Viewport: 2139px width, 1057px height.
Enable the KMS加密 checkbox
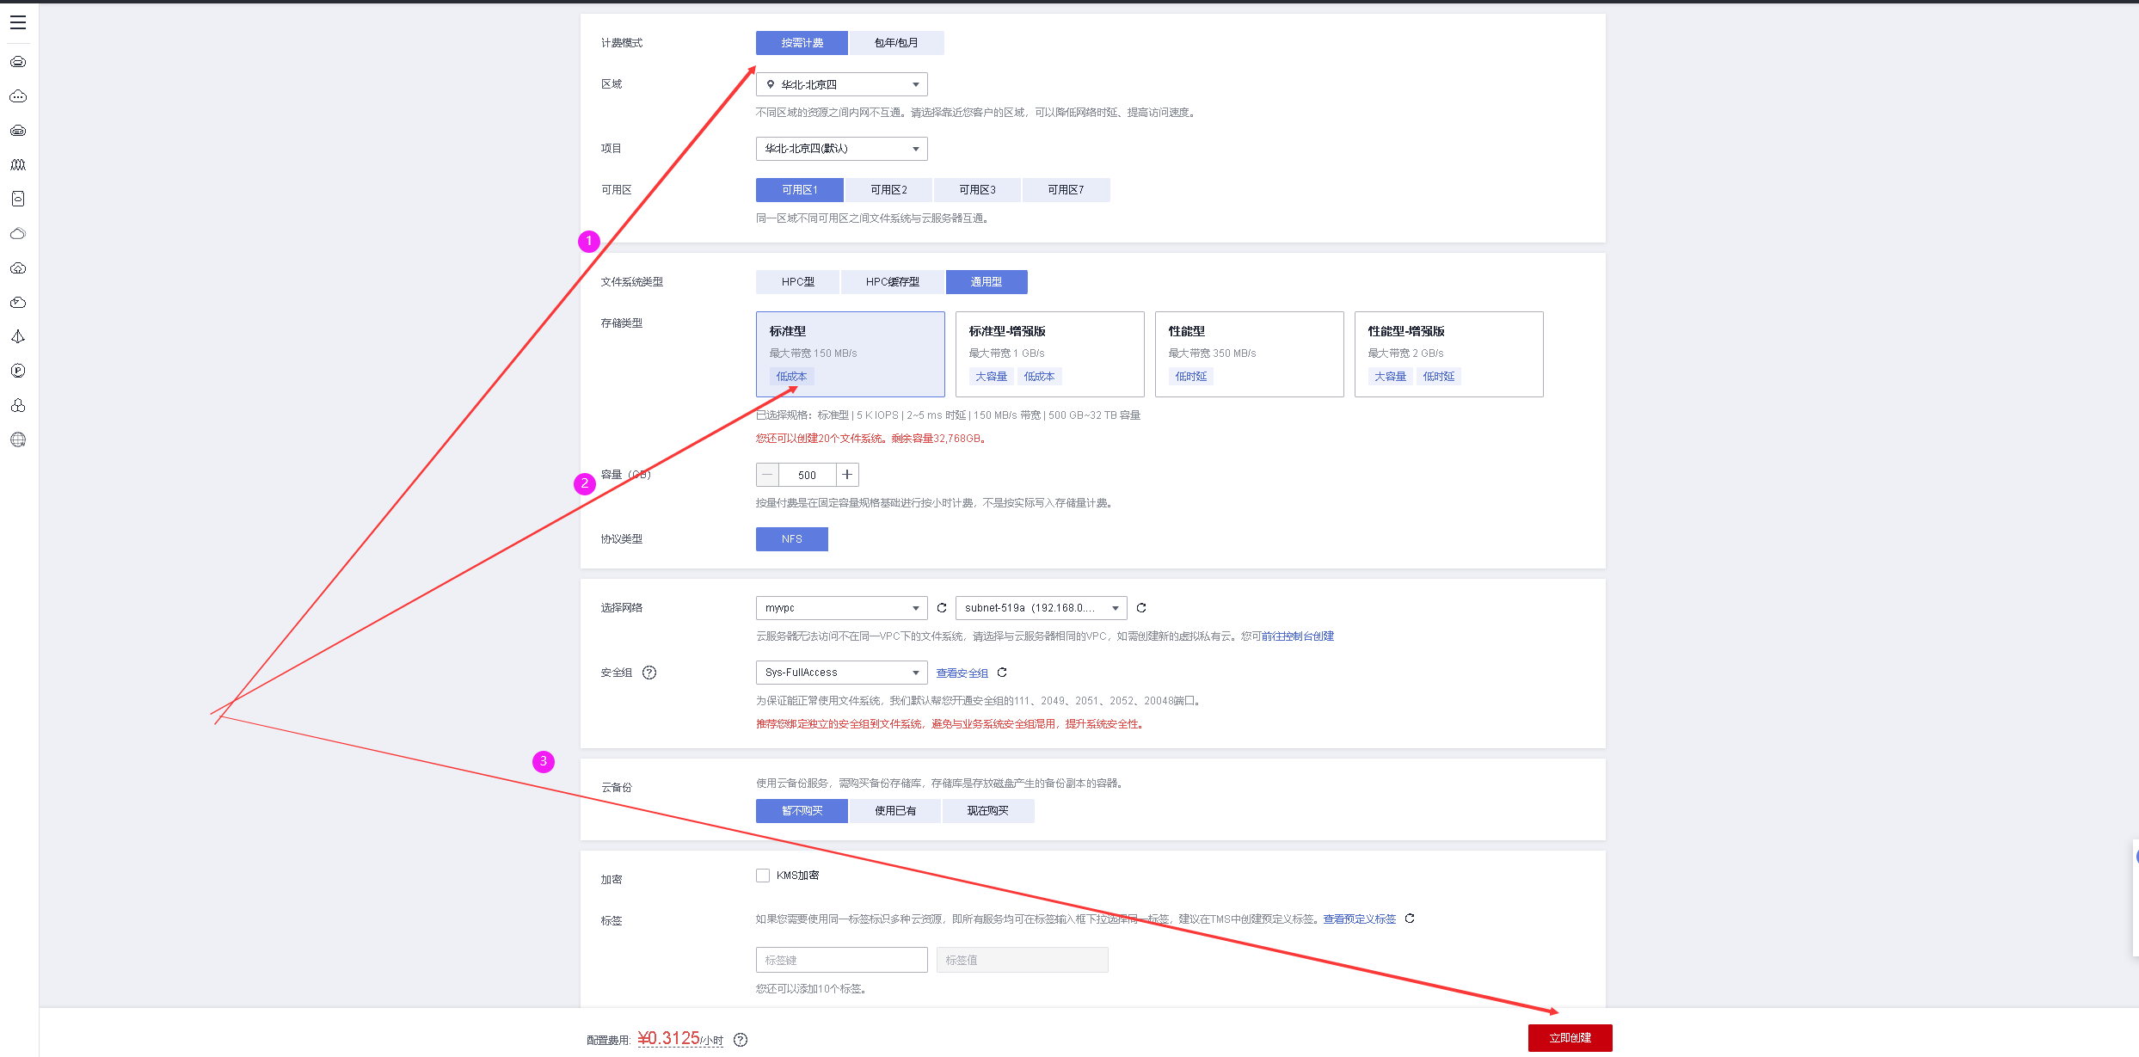coord(763,876)
